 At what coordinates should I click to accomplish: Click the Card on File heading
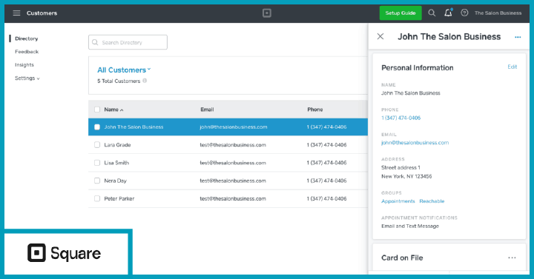(402, 258)
